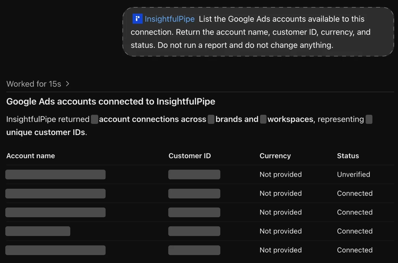Click "Not provided" in the Unverified row

(x=281, y=174)
